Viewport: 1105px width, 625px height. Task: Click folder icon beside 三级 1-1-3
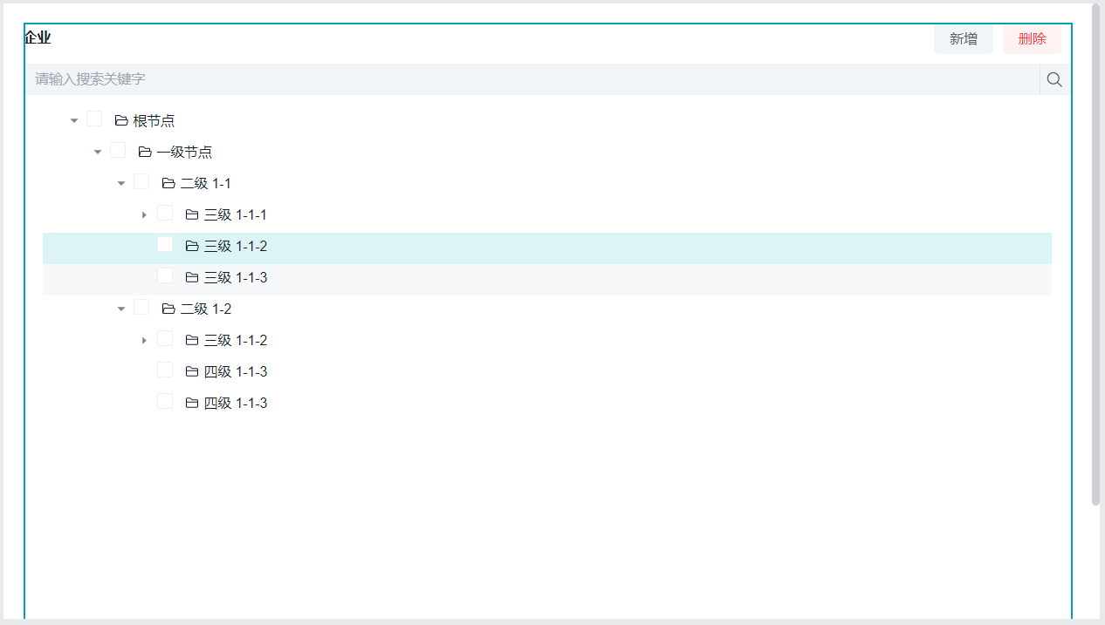click(192, 277)
